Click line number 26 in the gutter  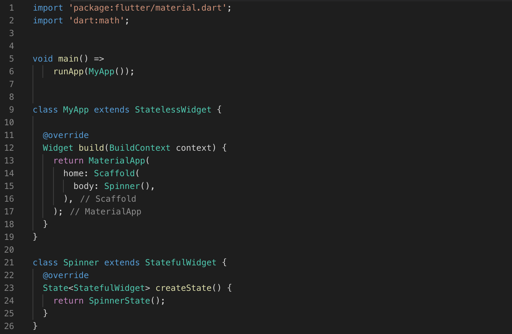[9, 326]
